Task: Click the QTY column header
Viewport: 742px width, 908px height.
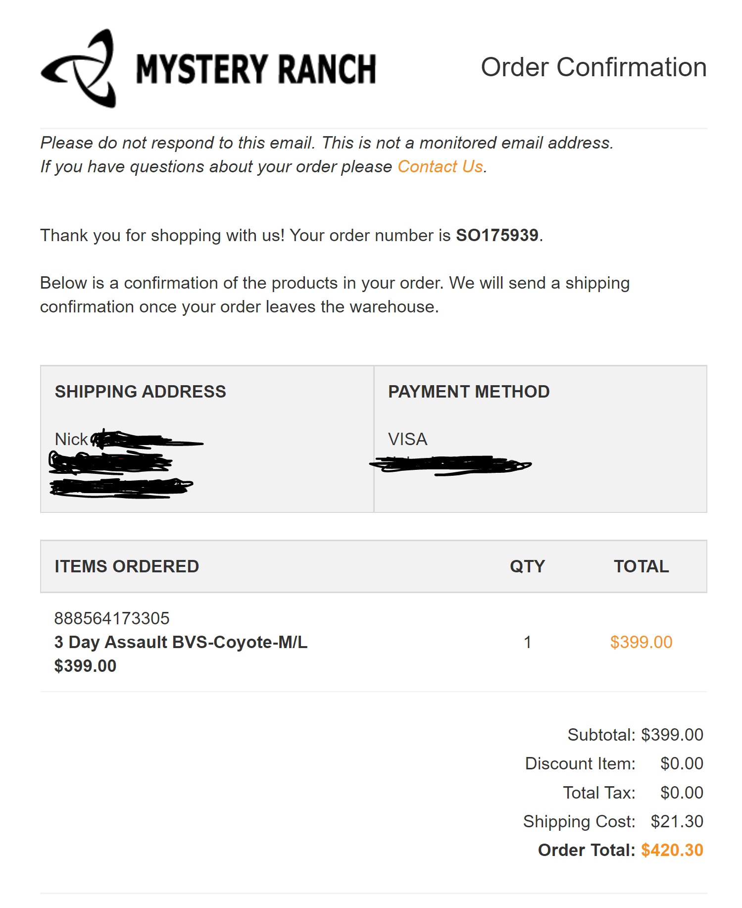Action: pyautogui.click(x=527, y=566)
